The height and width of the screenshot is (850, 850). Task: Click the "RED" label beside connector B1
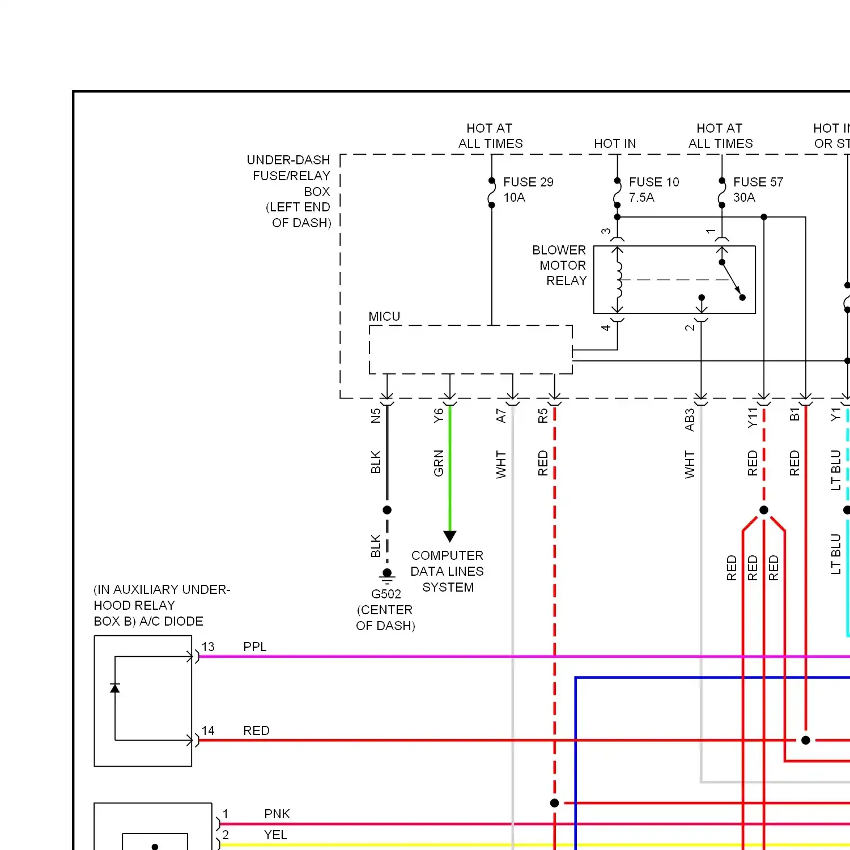coord(794,463)
